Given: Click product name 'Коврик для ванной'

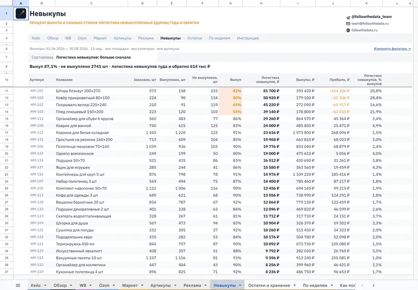Looking at the screenshot, I should click(x=74, y=126).
